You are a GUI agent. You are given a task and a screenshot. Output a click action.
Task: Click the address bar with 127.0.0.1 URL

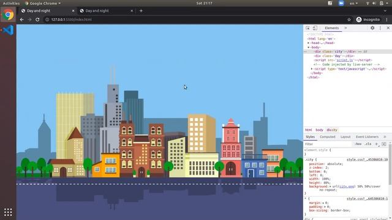195,20
